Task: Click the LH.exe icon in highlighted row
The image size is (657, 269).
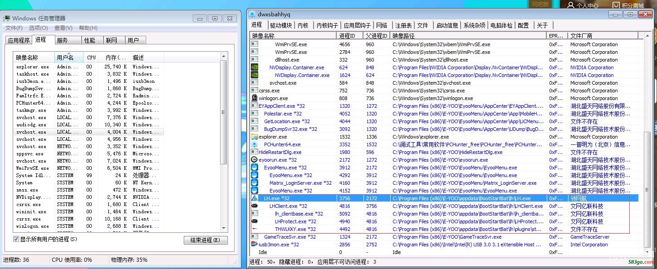Action: 255,198
